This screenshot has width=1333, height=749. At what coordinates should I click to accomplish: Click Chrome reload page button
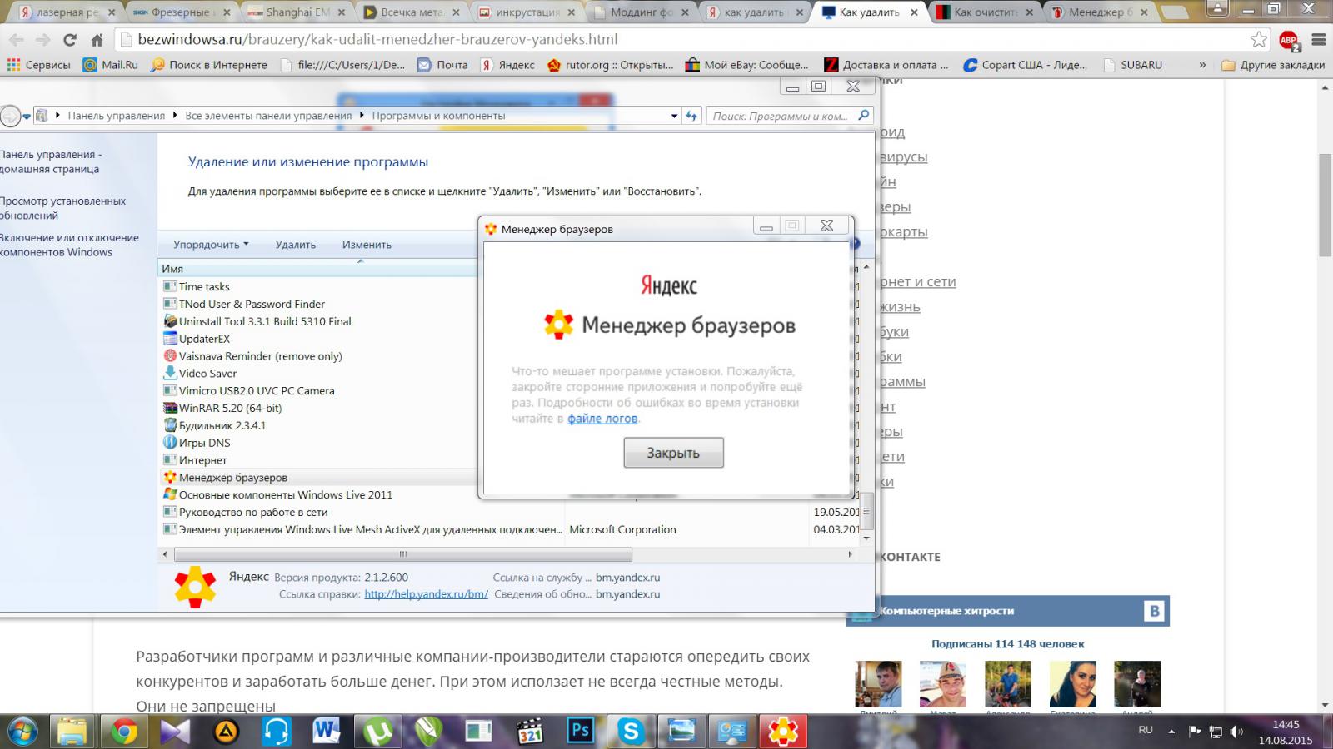tap(70, 40)
